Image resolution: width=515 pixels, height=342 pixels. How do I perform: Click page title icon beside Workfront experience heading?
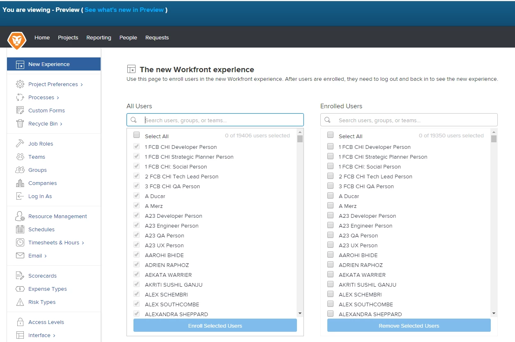pos(131,69)
